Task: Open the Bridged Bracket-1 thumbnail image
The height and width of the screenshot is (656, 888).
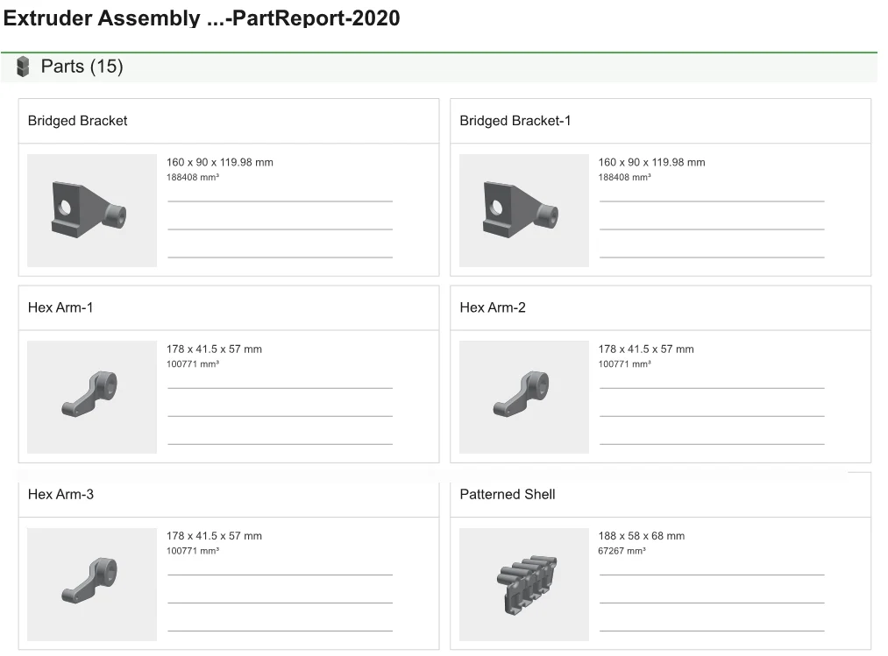Action: pyautogui.click(x=523, y=211)
